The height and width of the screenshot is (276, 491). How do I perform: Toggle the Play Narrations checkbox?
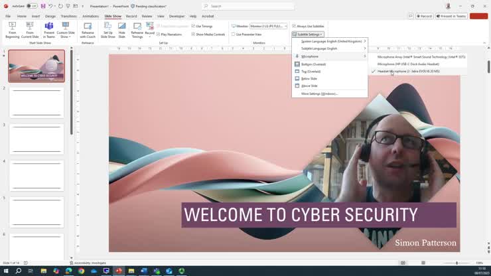[x=169, y=34]
